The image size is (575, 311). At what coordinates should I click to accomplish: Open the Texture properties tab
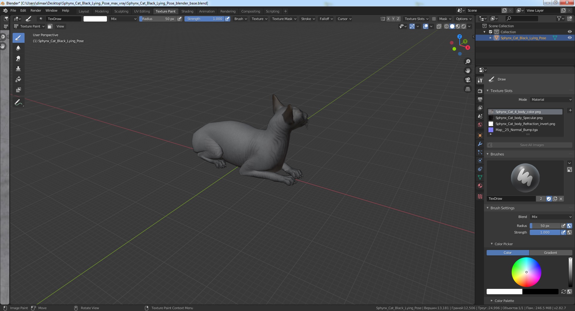click(480, 196)
